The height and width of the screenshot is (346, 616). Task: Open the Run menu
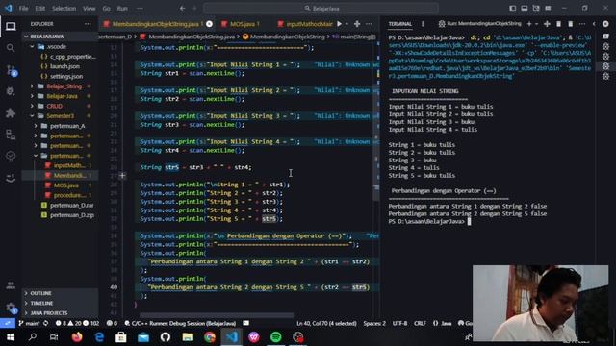pos(122,8)
